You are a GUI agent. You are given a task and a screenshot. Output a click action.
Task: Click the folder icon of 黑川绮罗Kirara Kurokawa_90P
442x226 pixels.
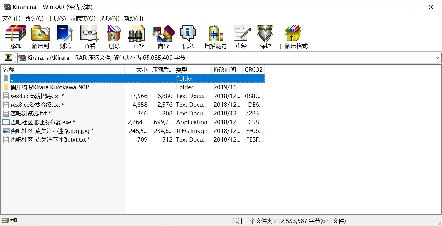pos(6,87)
